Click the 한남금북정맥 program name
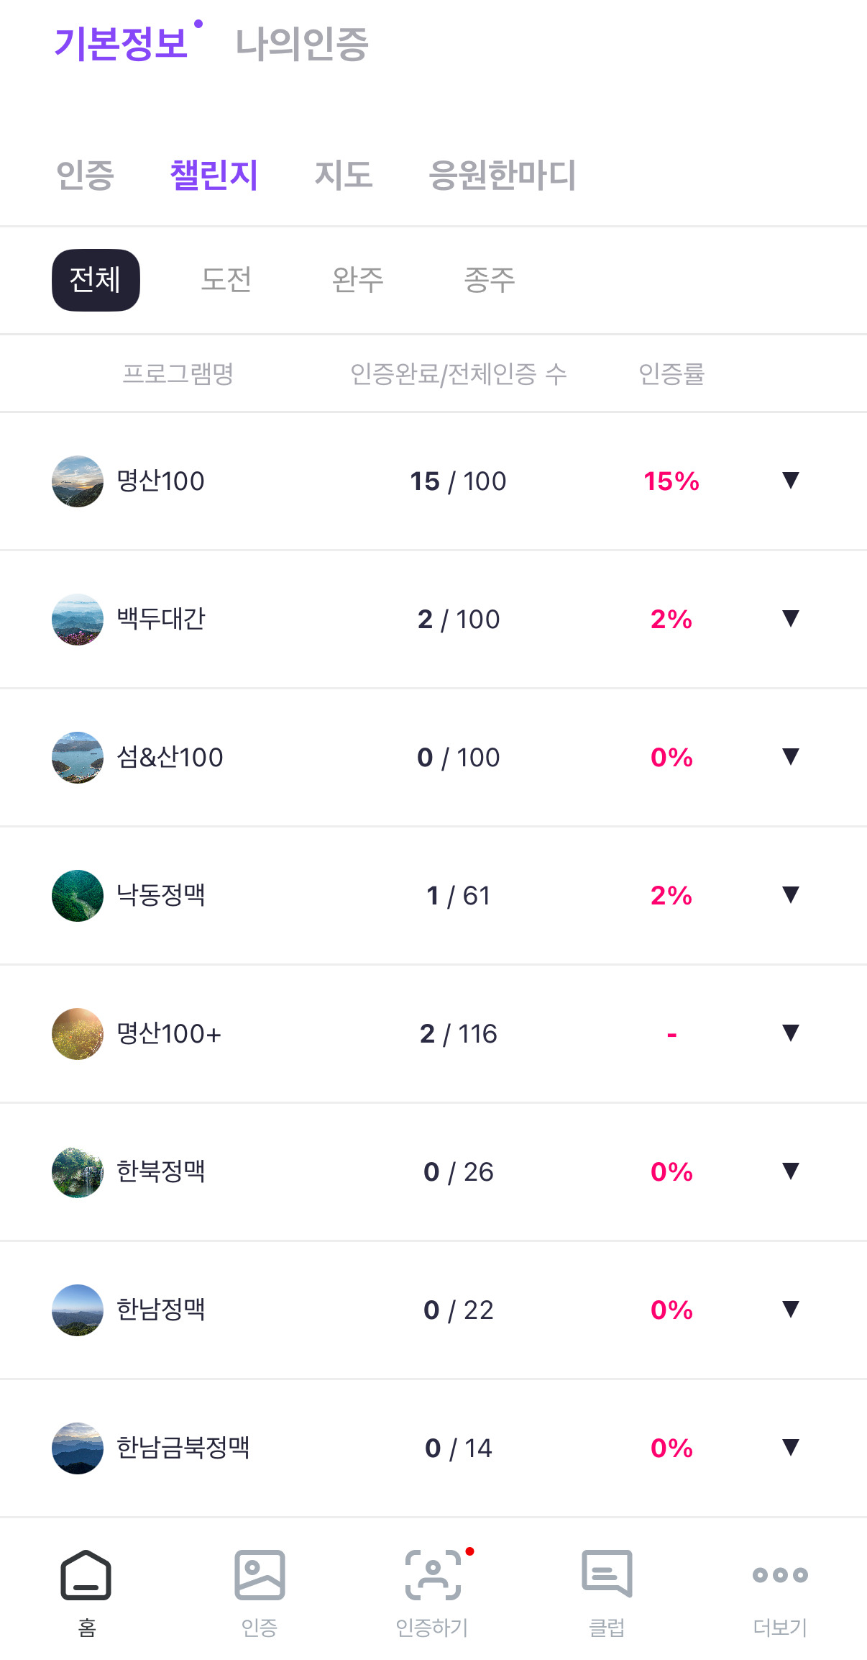 pos(183,1448)
